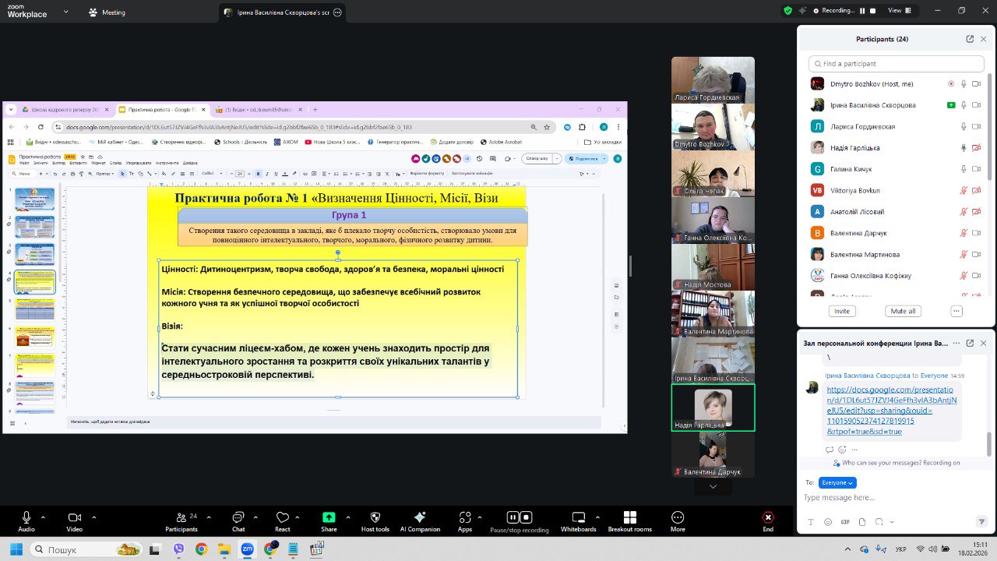The height and width of the screenshot is (561, 997).
Task: Expand audio options arrow next to Audio
Action: click(43, 517)
